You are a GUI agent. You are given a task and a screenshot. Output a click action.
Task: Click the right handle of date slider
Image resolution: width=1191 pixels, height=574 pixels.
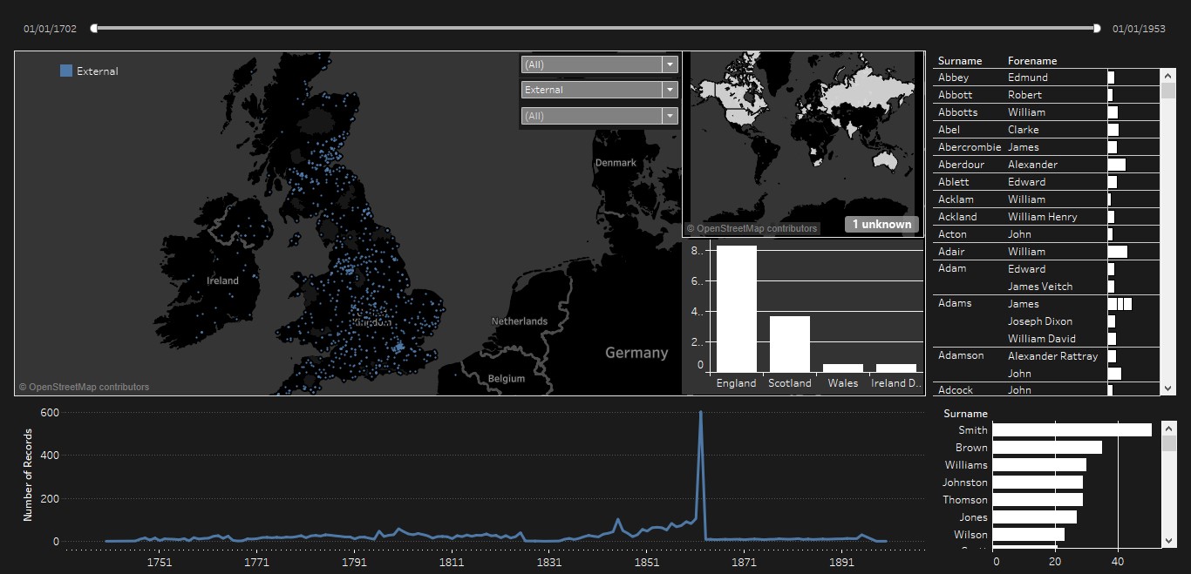1097,29
